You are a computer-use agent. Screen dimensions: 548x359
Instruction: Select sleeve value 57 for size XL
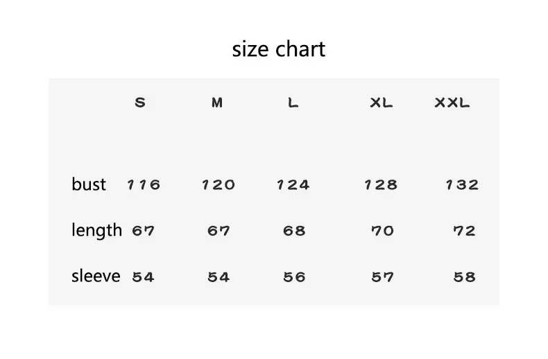click(x=382, y=277)
